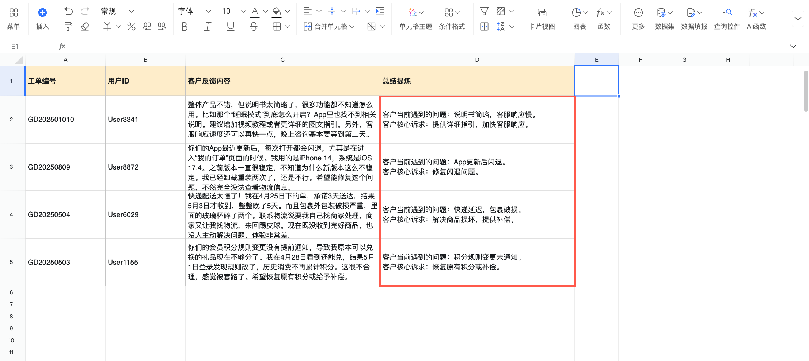
Task: Click the horizontal alignment icon
Action: point(308,11)
